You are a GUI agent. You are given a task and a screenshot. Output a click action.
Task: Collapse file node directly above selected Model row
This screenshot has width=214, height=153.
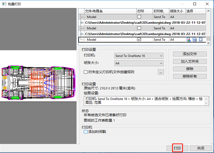click(82, 34)
